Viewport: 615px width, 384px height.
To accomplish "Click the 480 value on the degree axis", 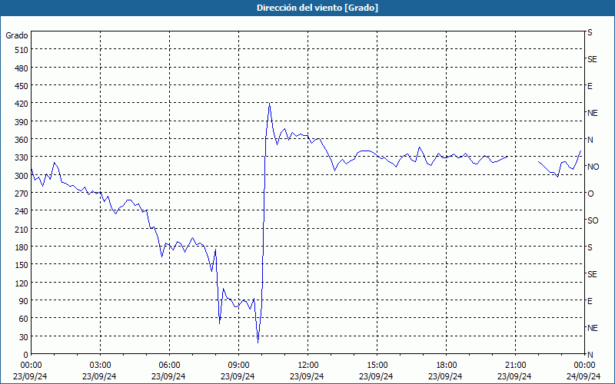I will coord(22,68).
